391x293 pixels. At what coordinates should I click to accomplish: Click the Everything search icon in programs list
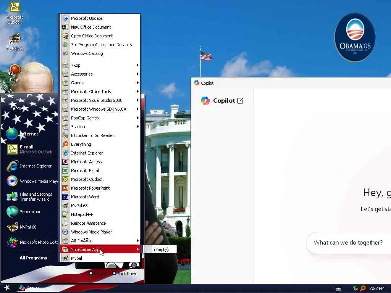(x=65, y=144)
